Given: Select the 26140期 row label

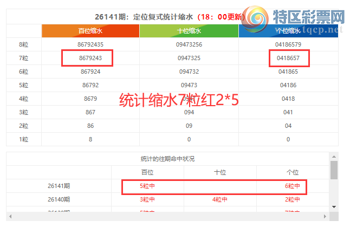Looking at the screenshot, I should [x=59, y=199].
